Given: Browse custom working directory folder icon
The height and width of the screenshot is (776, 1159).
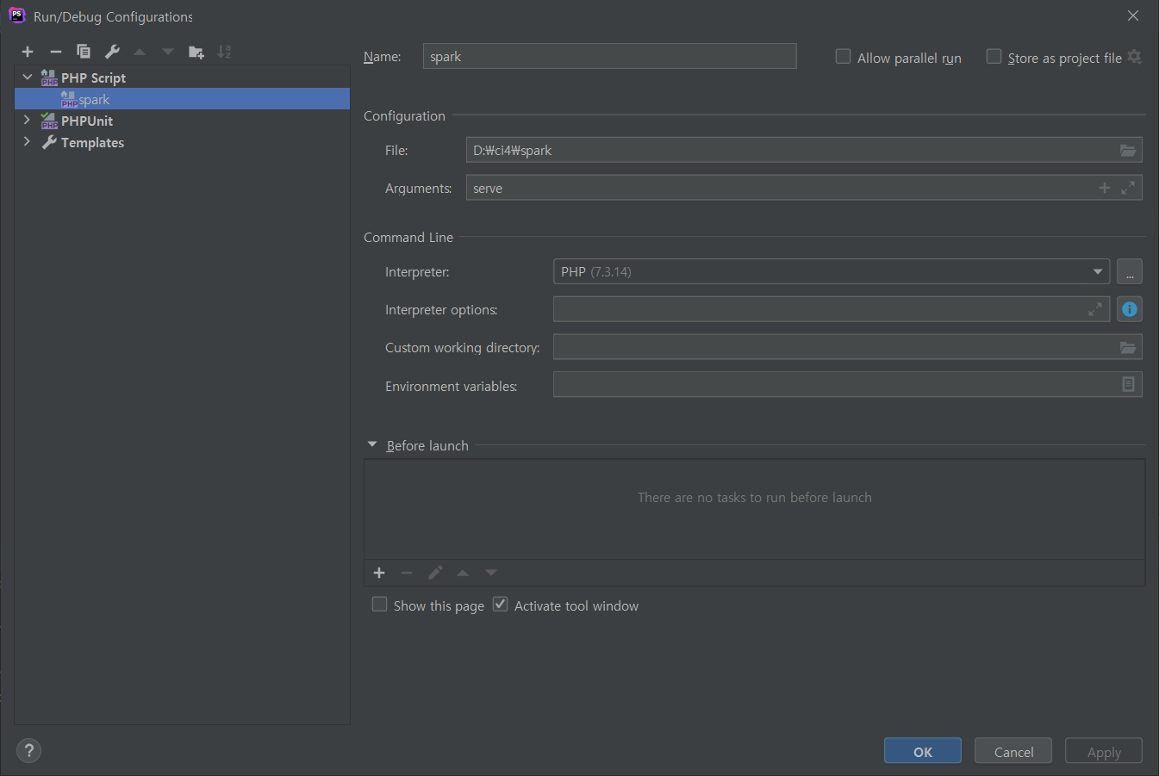Looking at the screenshot, I should point(1127,347).
